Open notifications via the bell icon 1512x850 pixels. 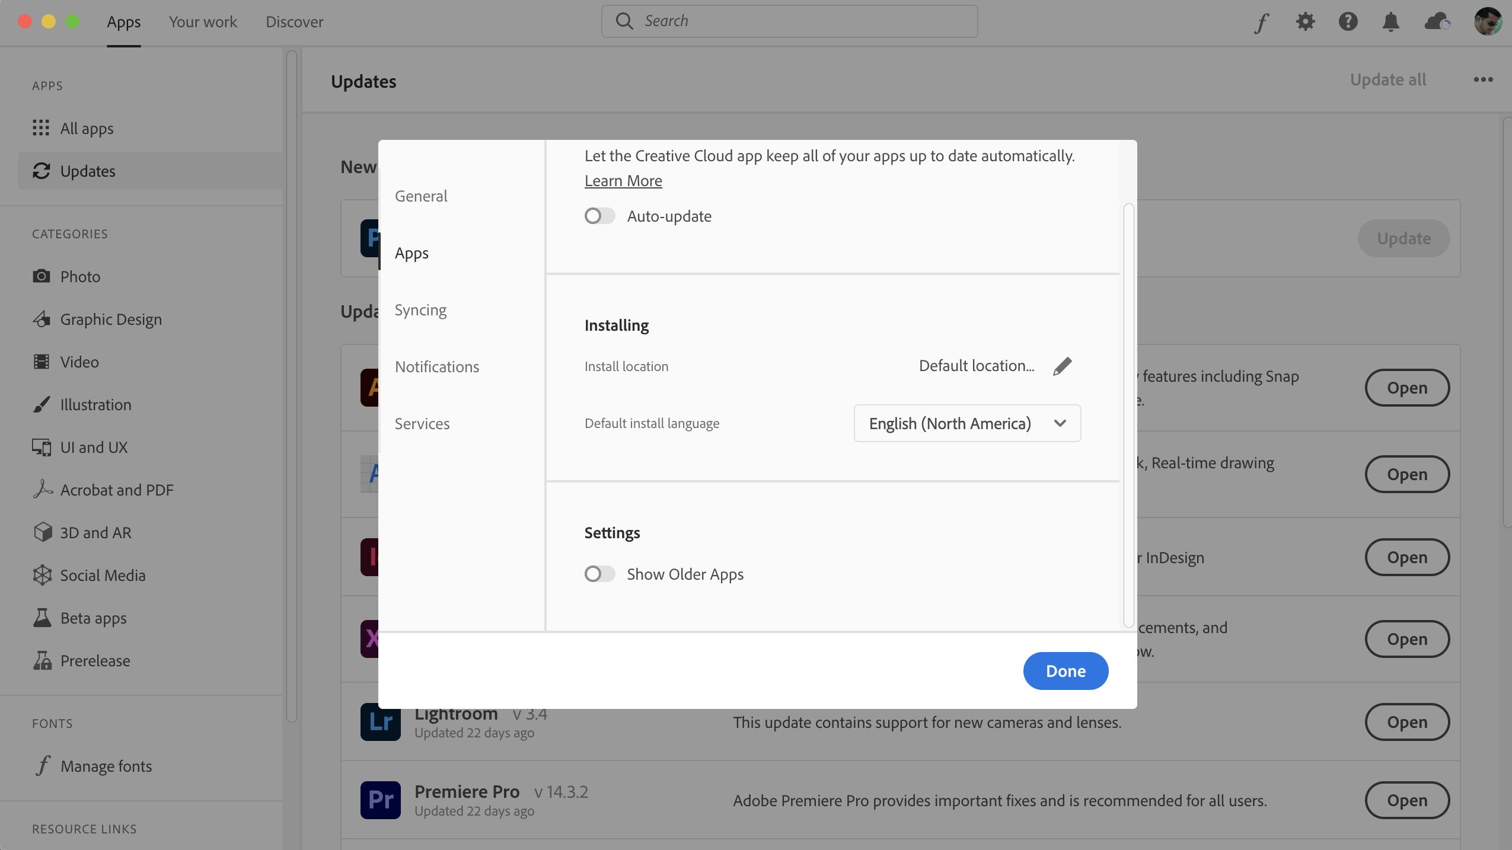pyautogui.click(x=1390, y=21)
